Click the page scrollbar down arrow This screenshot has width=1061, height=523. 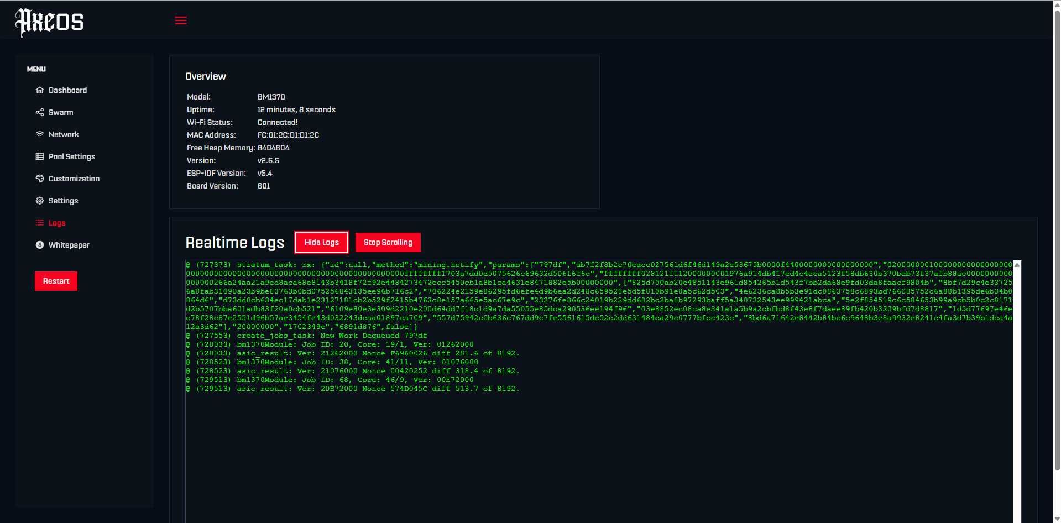[x=1057, y=519]
